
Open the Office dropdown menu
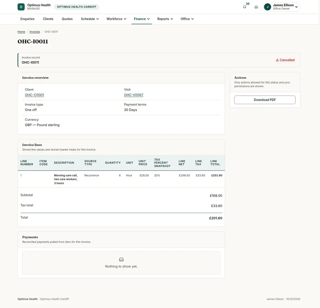(187, 19)
